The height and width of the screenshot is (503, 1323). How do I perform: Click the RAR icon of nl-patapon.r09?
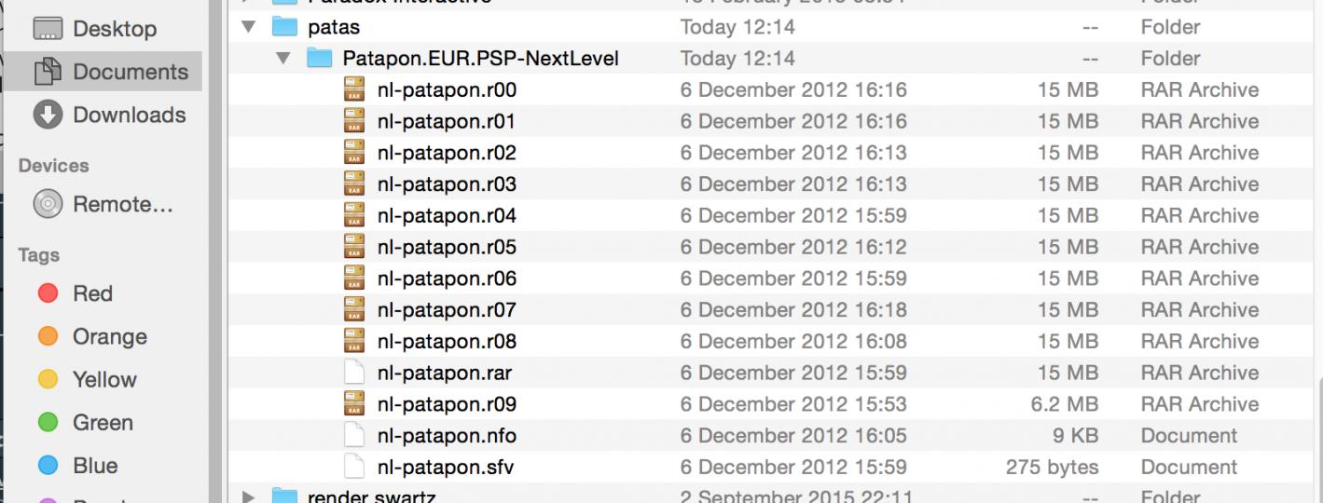[354, 404]
